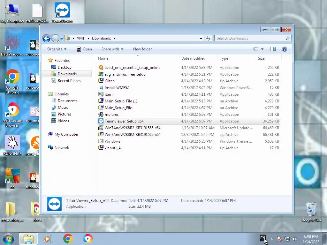Click the EN language indicator

pyautogui.click(x=263, y=238)
